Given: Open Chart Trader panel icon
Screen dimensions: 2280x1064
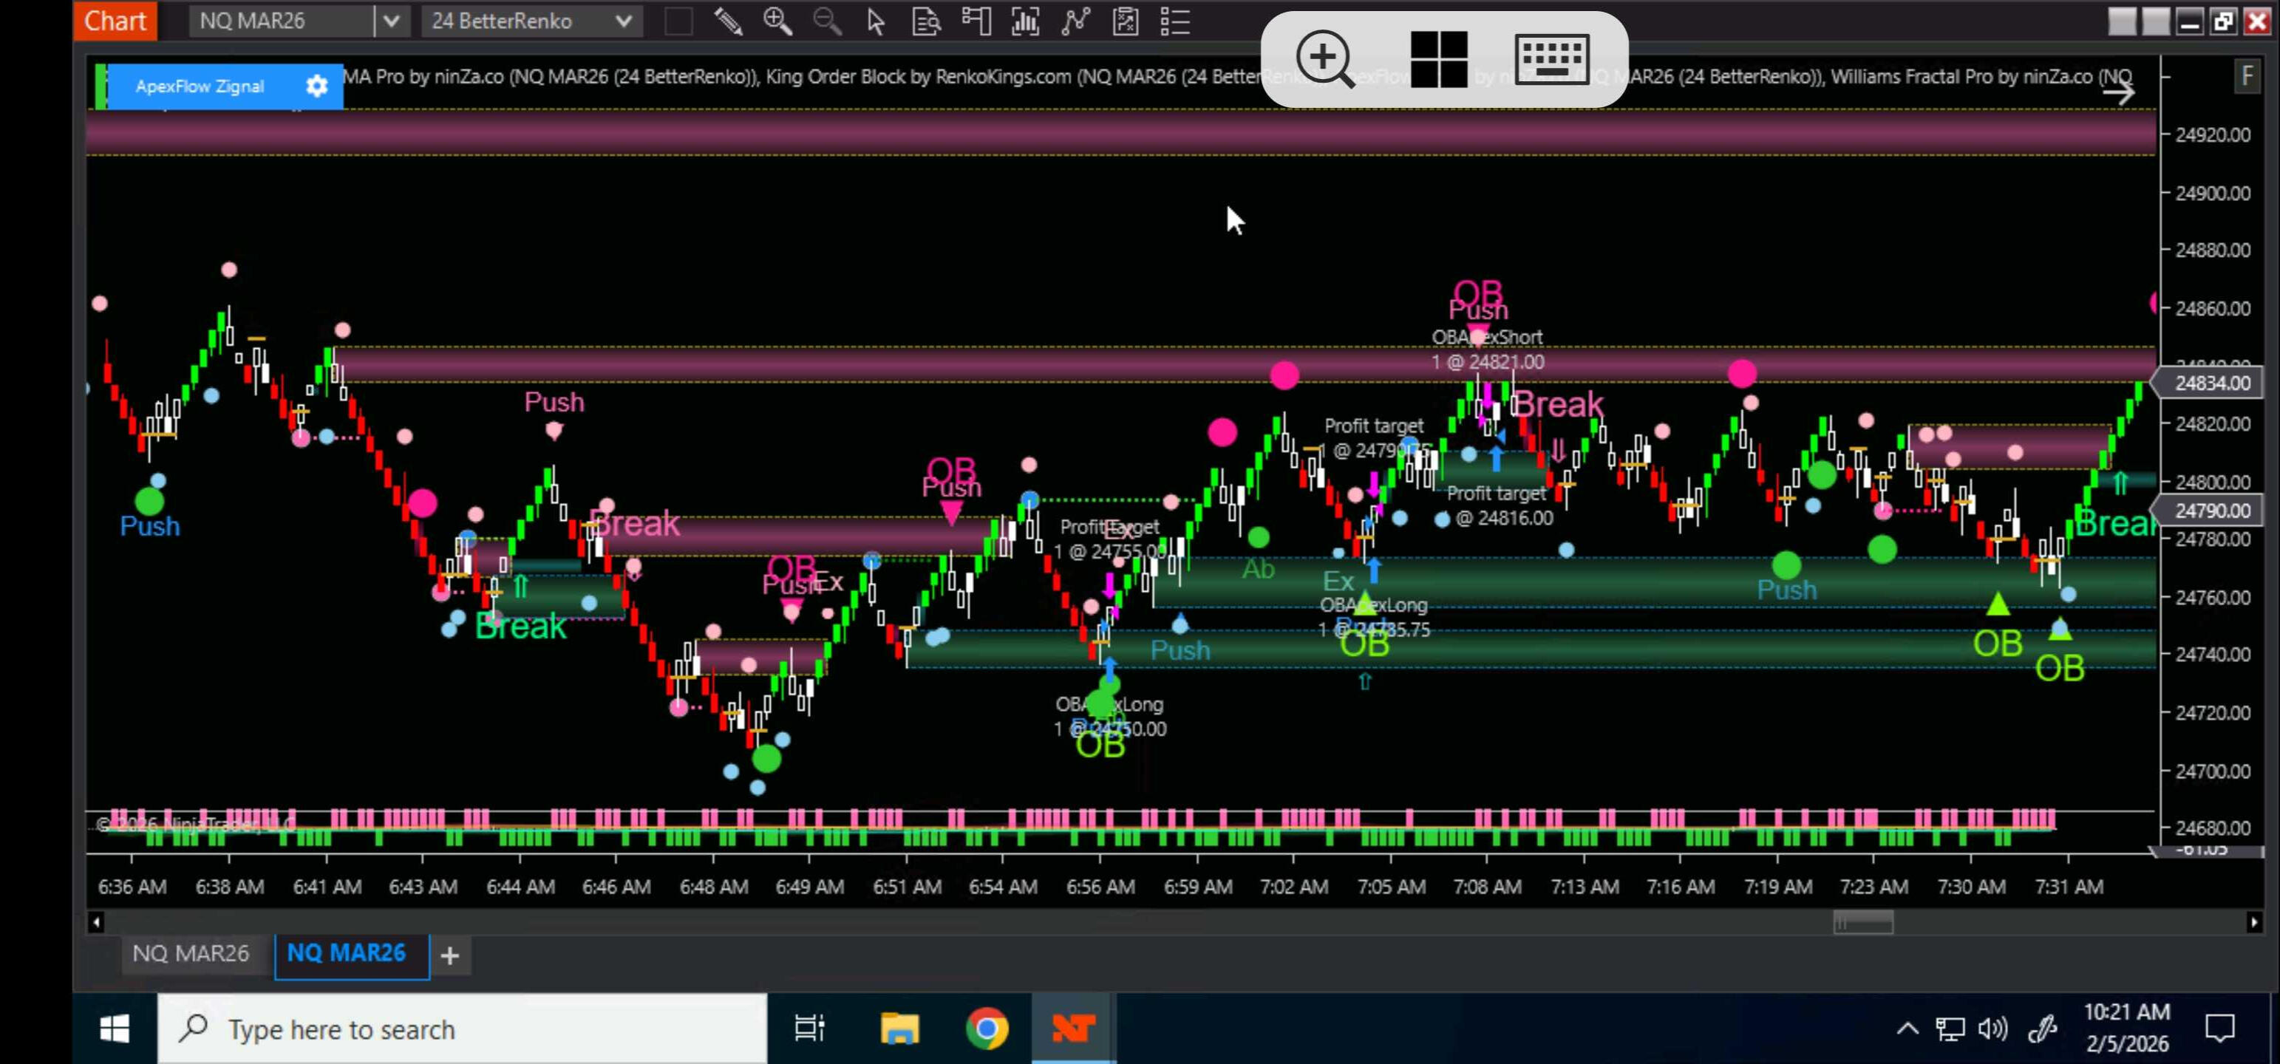Looking at the screenshot, I should pos(976,21).
